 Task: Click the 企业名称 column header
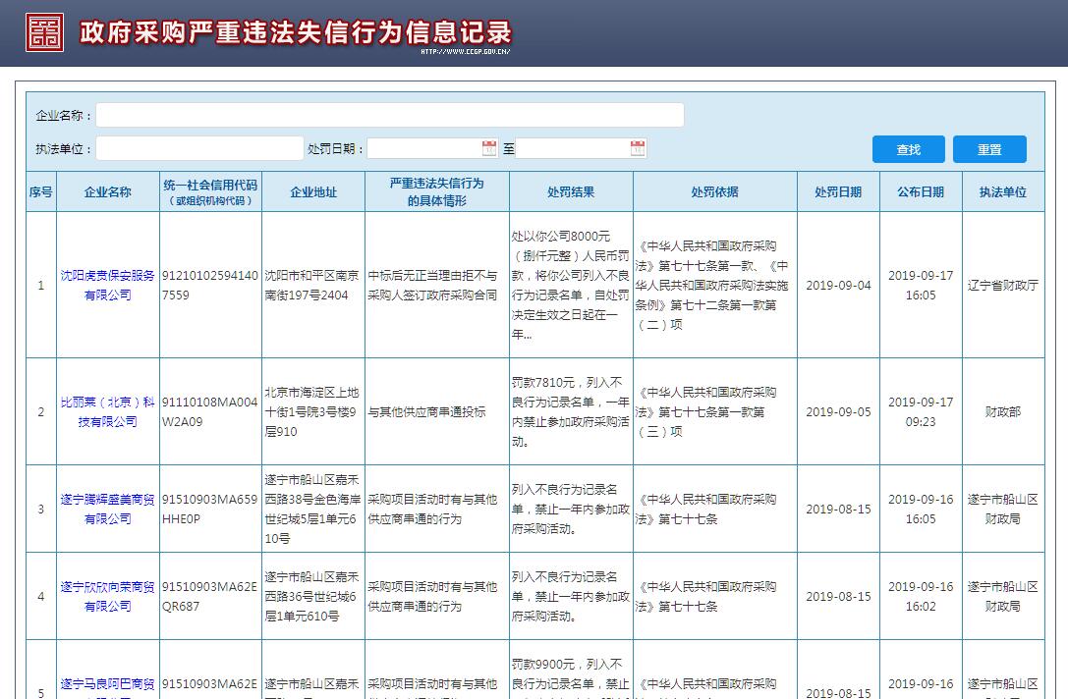click(x=107, y=192)
